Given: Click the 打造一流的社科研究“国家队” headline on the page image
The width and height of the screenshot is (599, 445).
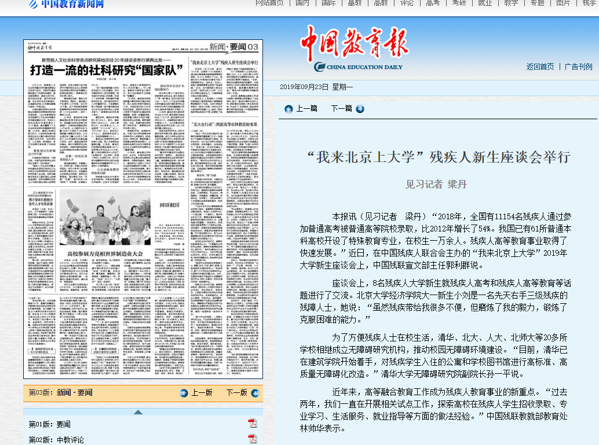Looking at the screenshot, I should click(x=107, y=70).
